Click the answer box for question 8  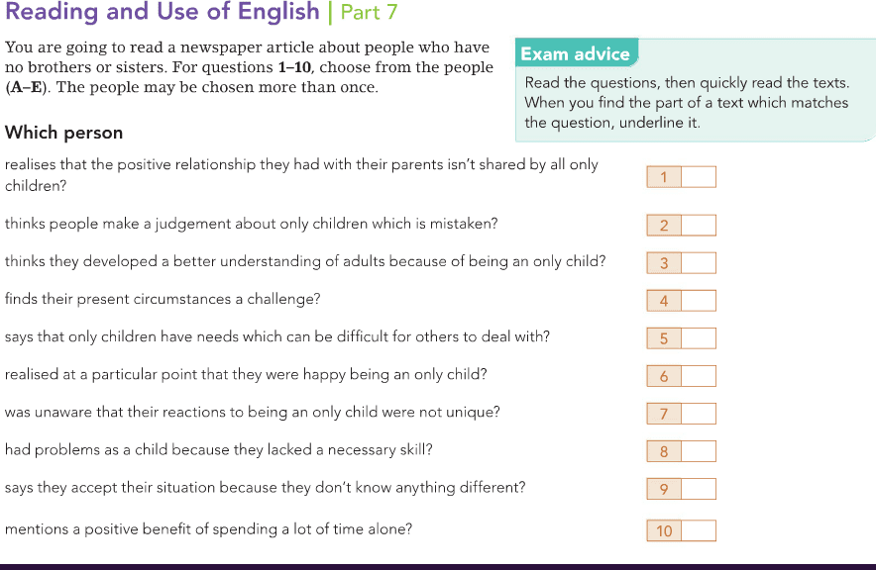pos(698,451)
